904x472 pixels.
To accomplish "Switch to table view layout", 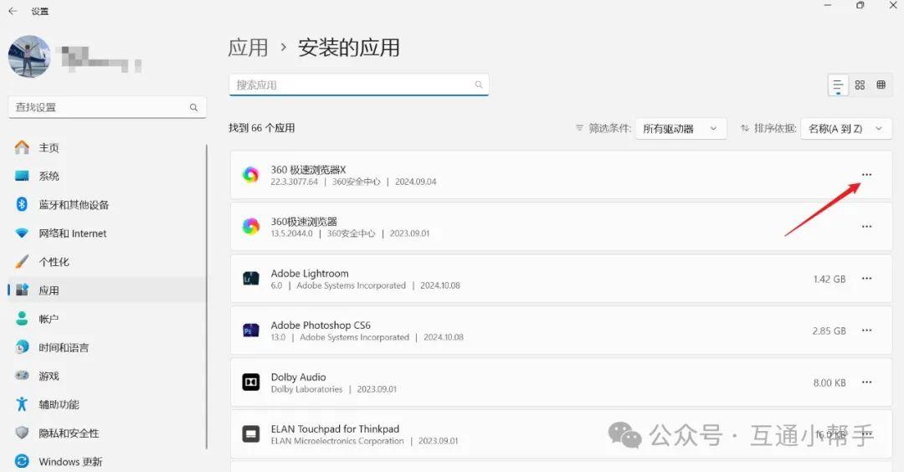I will [x=881, y=85].
